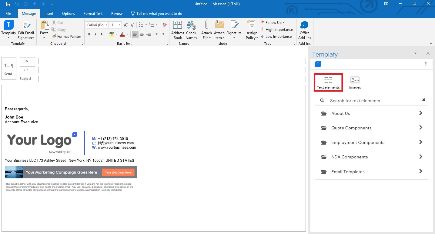Toggle bold formatting
Image resolution: width=435 pixels, height=234 pixels.
coord(89,34)
